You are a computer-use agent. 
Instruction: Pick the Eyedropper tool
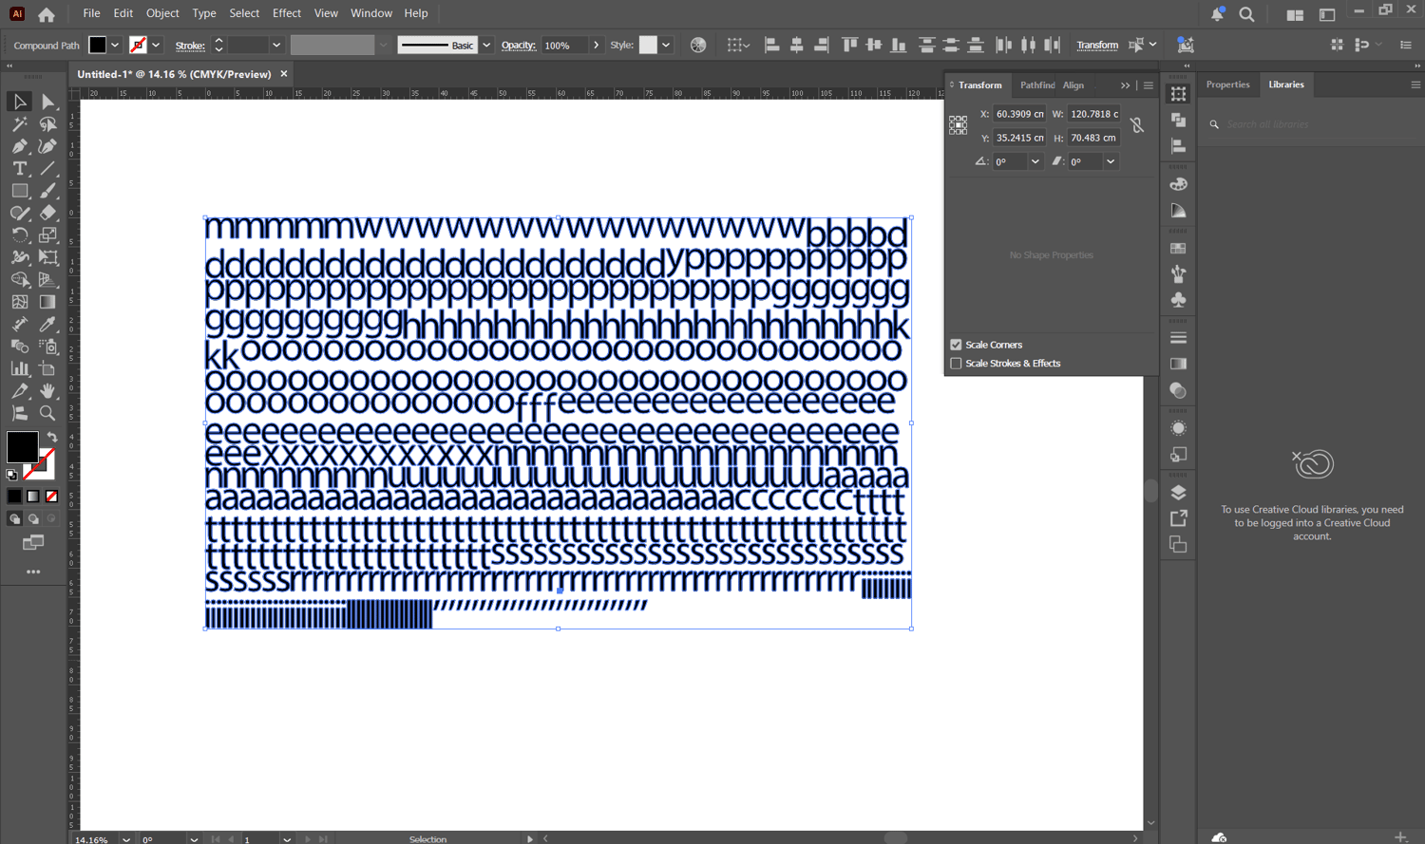(47, 324)
